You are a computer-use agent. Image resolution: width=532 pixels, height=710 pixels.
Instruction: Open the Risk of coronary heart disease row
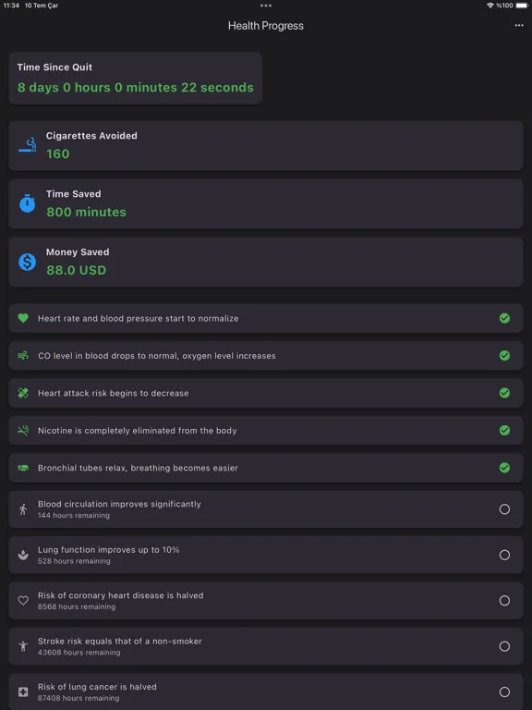(266, 600)
